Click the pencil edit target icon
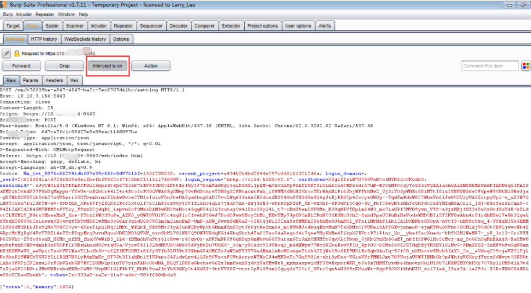Image resolution: width=531 pixels, height=293 pixels. [x=6, y=53]
